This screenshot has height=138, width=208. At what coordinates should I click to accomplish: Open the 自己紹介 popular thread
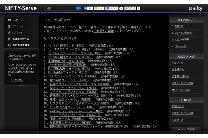(x=178, y=69)
